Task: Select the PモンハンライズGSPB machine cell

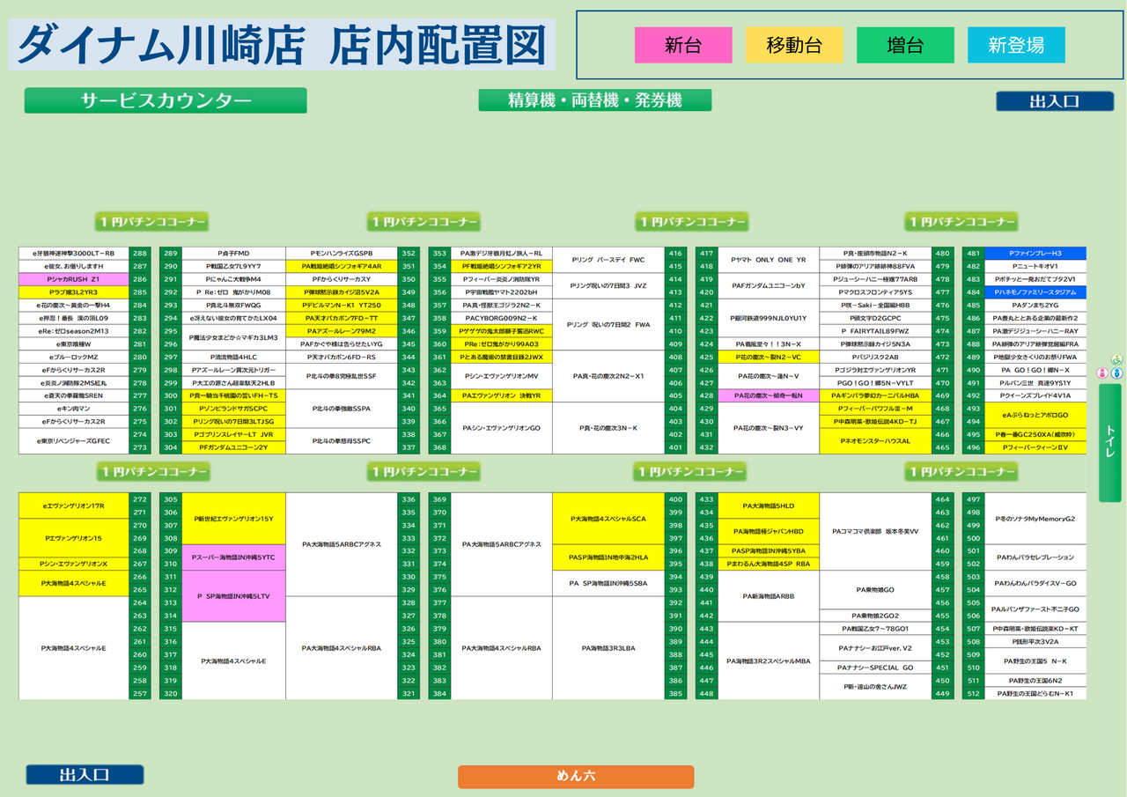Action: coord(342,254)
